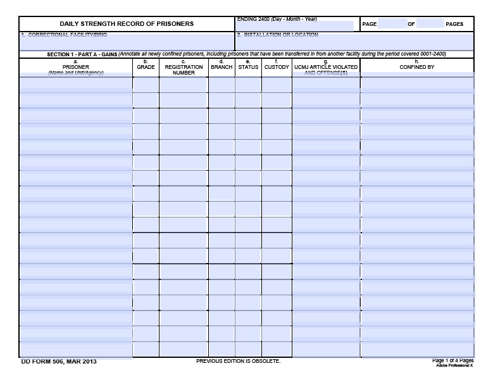
Task: Click the first row Branch cell
Action: click(221, 85)
